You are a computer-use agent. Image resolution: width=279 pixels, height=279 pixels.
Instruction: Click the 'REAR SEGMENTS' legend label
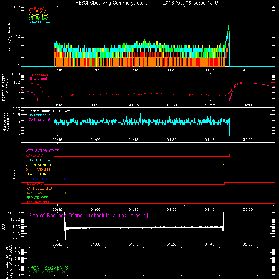pyautogui.click(x=46, y=271)
